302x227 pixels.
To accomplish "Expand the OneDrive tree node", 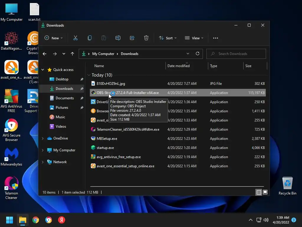I will [x=42, y=138].
